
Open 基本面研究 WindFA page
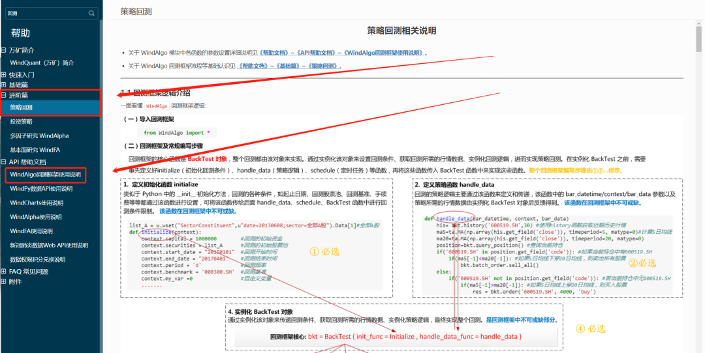pyautogui.click(x=35, y=150)
